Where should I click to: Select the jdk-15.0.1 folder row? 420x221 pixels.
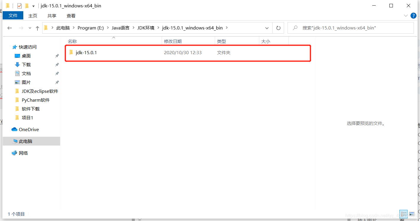(x=188, y=53)
